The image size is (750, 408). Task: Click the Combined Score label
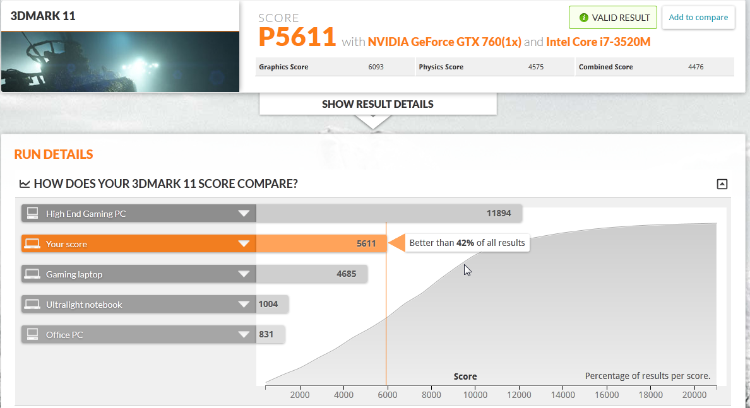[x=605, y=67]
